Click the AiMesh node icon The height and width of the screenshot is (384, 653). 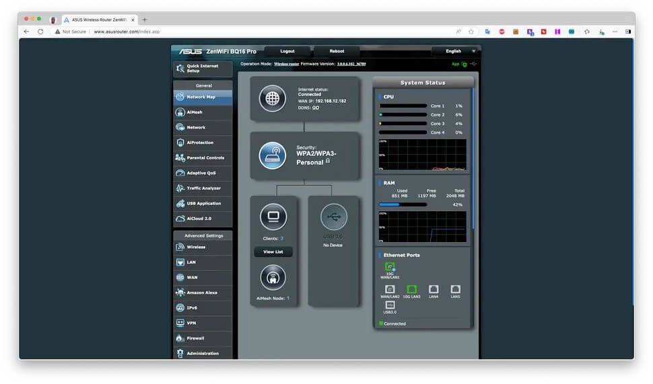[273, 278]
